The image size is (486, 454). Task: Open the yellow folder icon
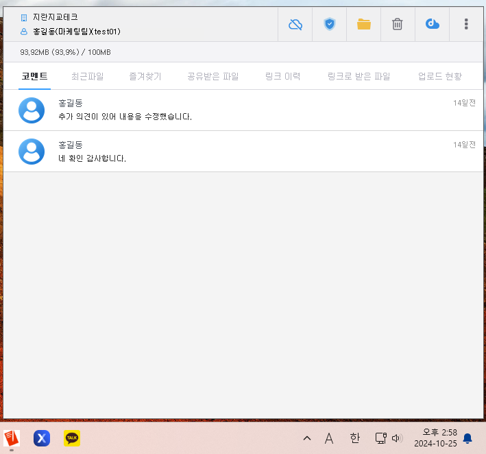(363, 24)
